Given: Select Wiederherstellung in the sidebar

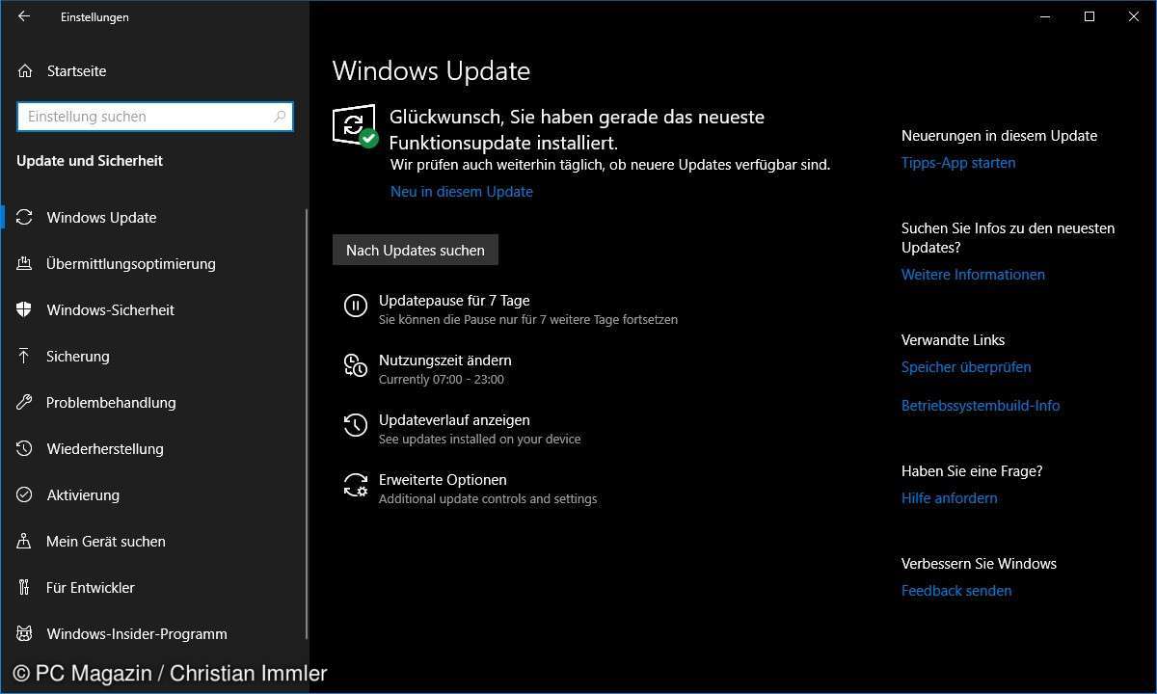Looking at the screenshot, I should (x=154, y=449).
